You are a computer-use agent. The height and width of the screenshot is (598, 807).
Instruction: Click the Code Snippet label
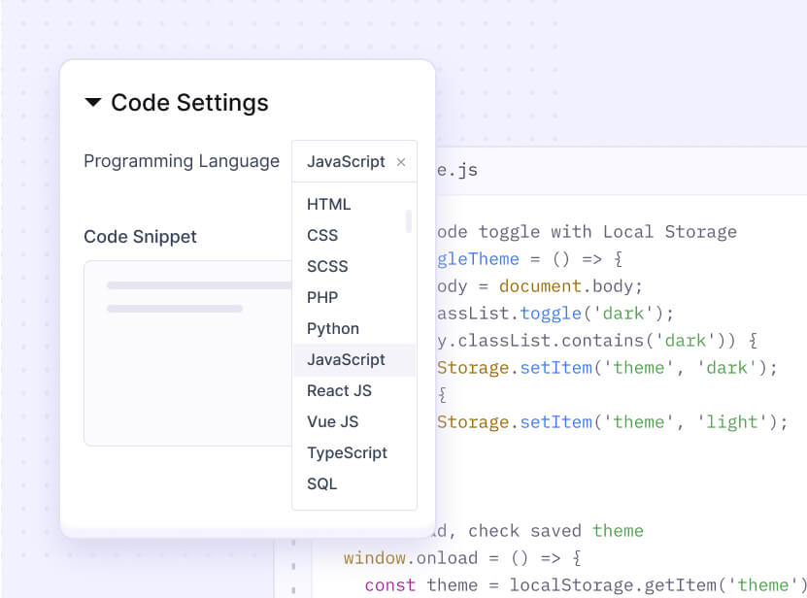point(140,237)
